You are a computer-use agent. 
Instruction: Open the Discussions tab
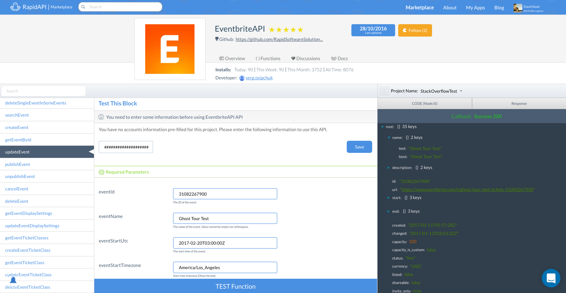305,58
